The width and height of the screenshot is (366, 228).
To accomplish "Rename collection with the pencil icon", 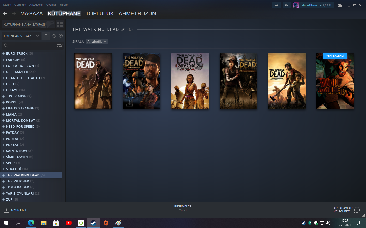I will pos(123,29).
